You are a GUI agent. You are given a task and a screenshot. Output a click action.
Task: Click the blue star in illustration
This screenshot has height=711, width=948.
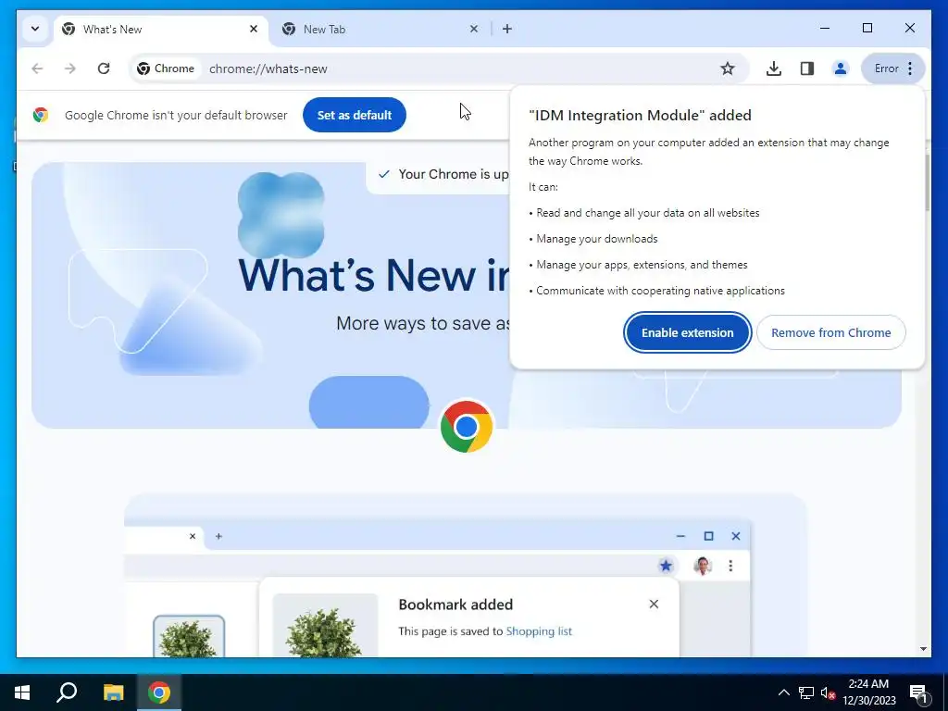[666, 566]
